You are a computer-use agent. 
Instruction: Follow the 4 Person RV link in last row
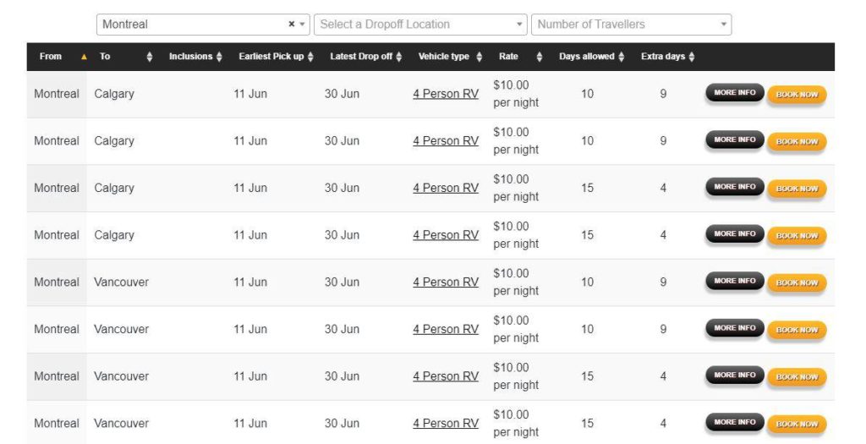click(x=446, y=423)
